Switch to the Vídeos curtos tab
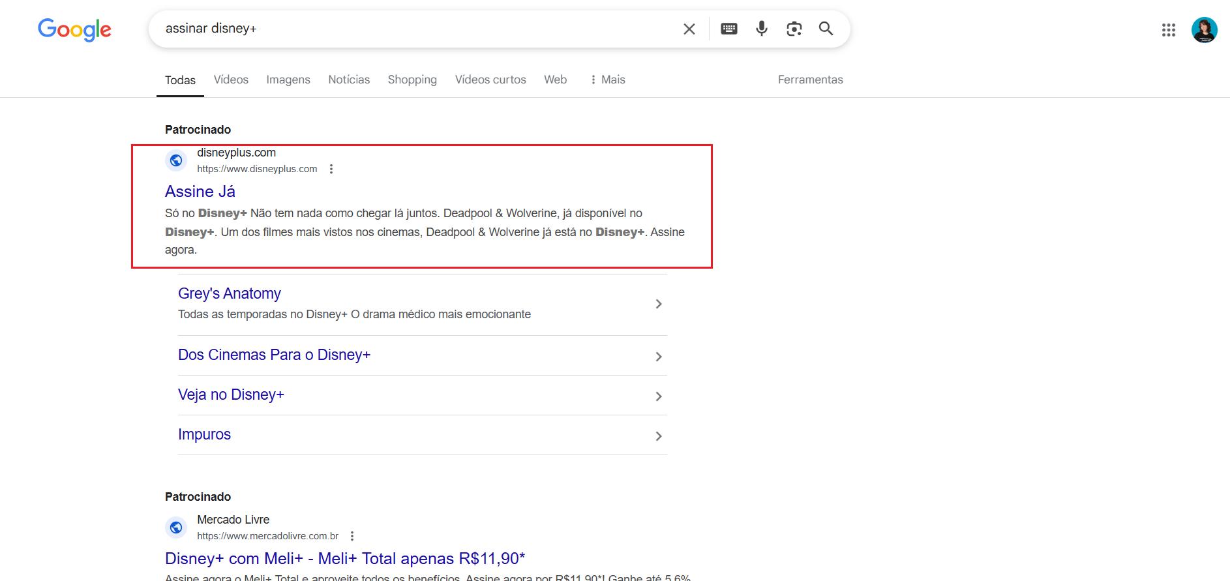This screenshot has width=1230, height=581. [490, 80]
